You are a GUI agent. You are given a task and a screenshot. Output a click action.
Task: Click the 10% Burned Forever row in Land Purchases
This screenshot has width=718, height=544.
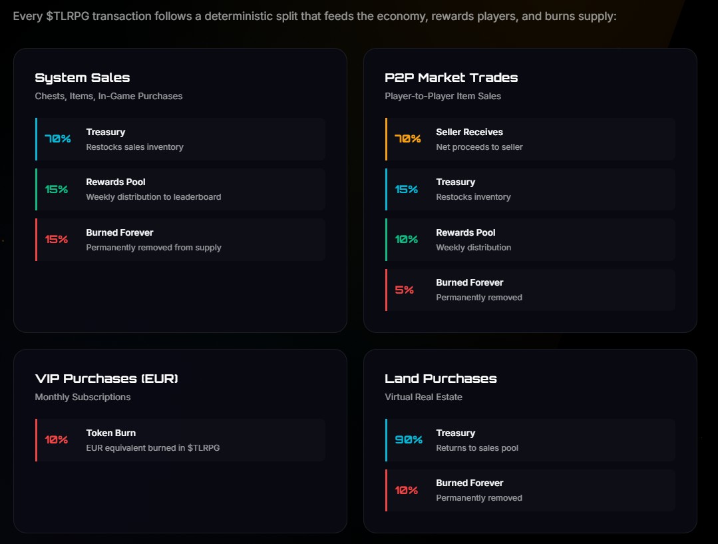[x=530, y=490]
